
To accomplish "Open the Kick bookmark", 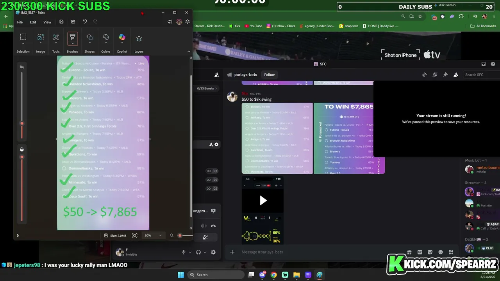I will 234,26.
